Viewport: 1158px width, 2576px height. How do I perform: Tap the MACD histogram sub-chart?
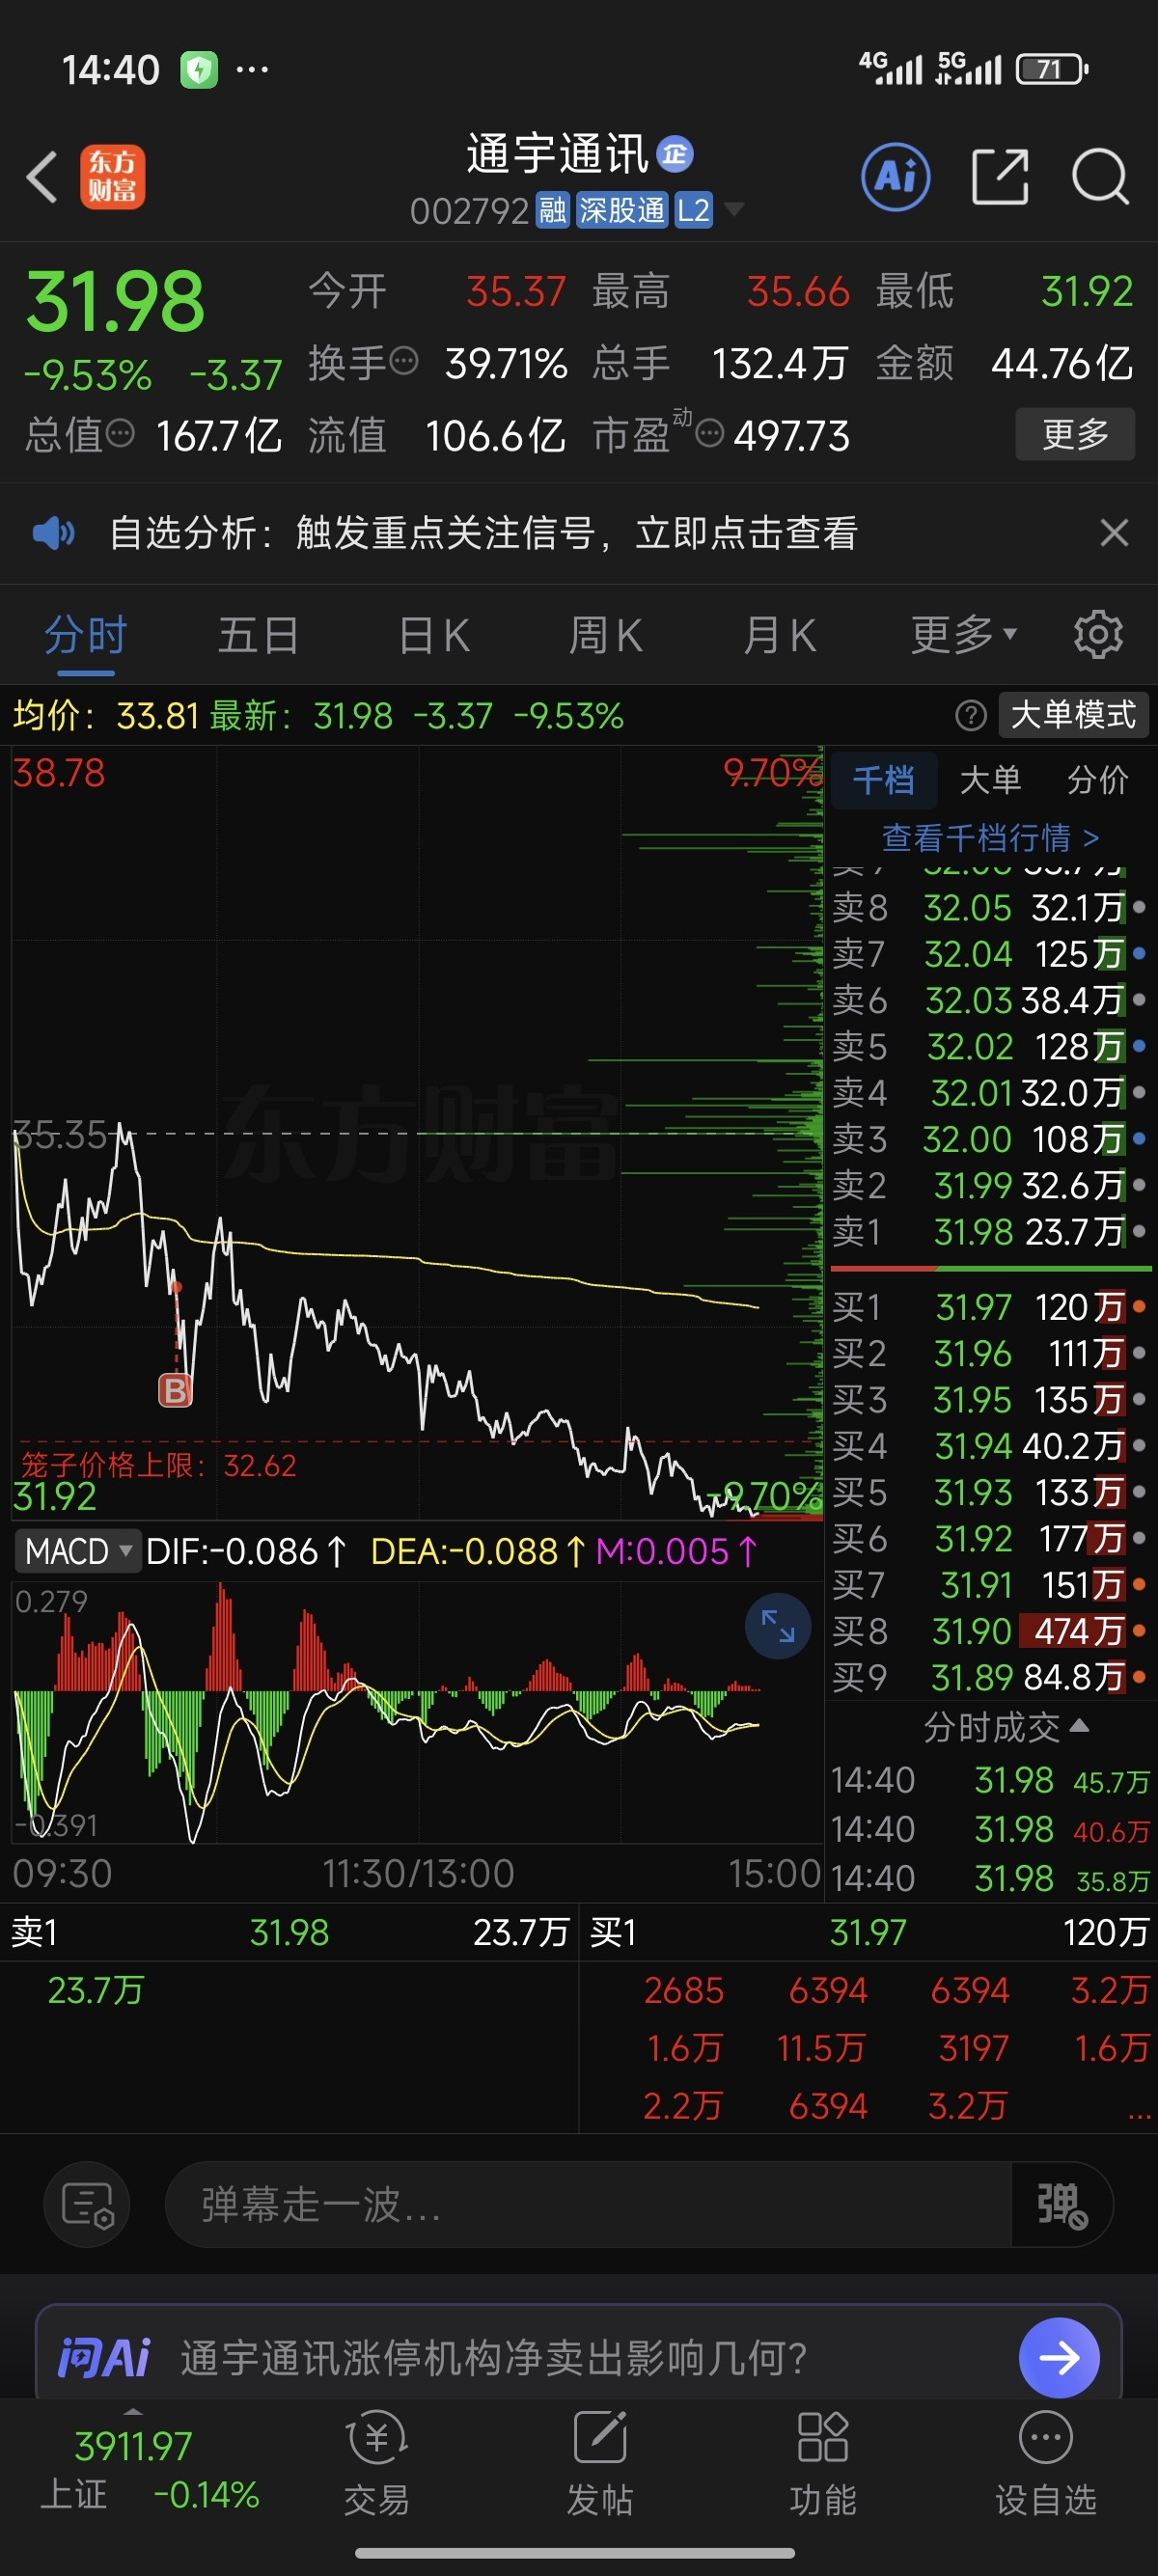(416, 1711)
